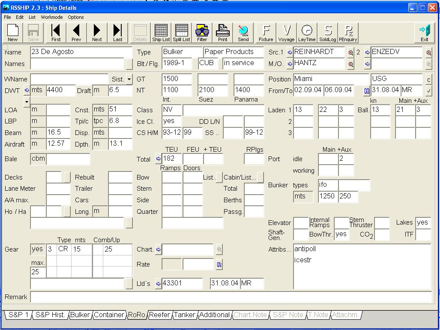This screenshot has width=440, height=330.
Task: Click the Name field containing 23 De Agosto
Action: (81, 52)
